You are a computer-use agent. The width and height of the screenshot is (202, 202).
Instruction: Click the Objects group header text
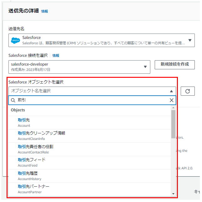18,110
